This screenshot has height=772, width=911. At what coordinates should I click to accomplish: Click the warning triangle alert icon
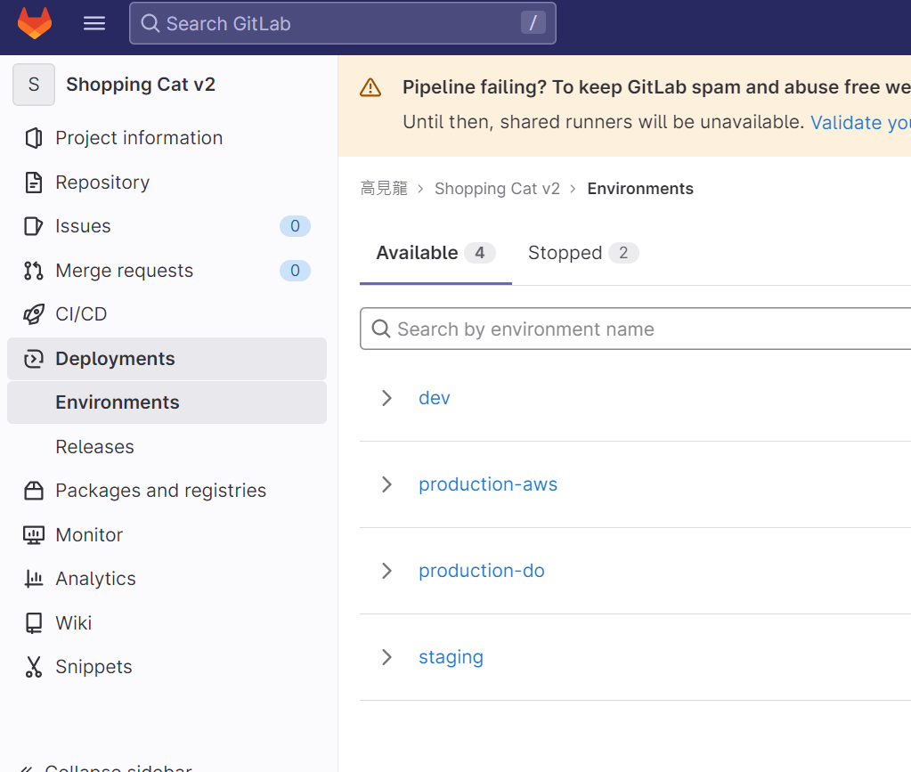click(x=370, y=88)
